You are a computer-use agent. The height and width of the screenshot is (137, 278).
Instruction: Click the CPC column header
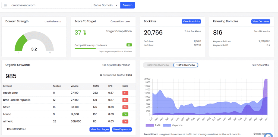110,86
